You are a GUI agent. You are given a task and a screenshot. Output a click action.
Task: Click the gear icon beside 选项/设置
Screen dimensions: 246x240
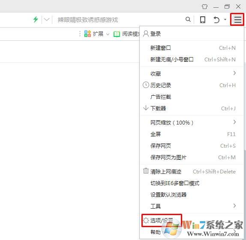pyautogui.click(x=146, y=220)
